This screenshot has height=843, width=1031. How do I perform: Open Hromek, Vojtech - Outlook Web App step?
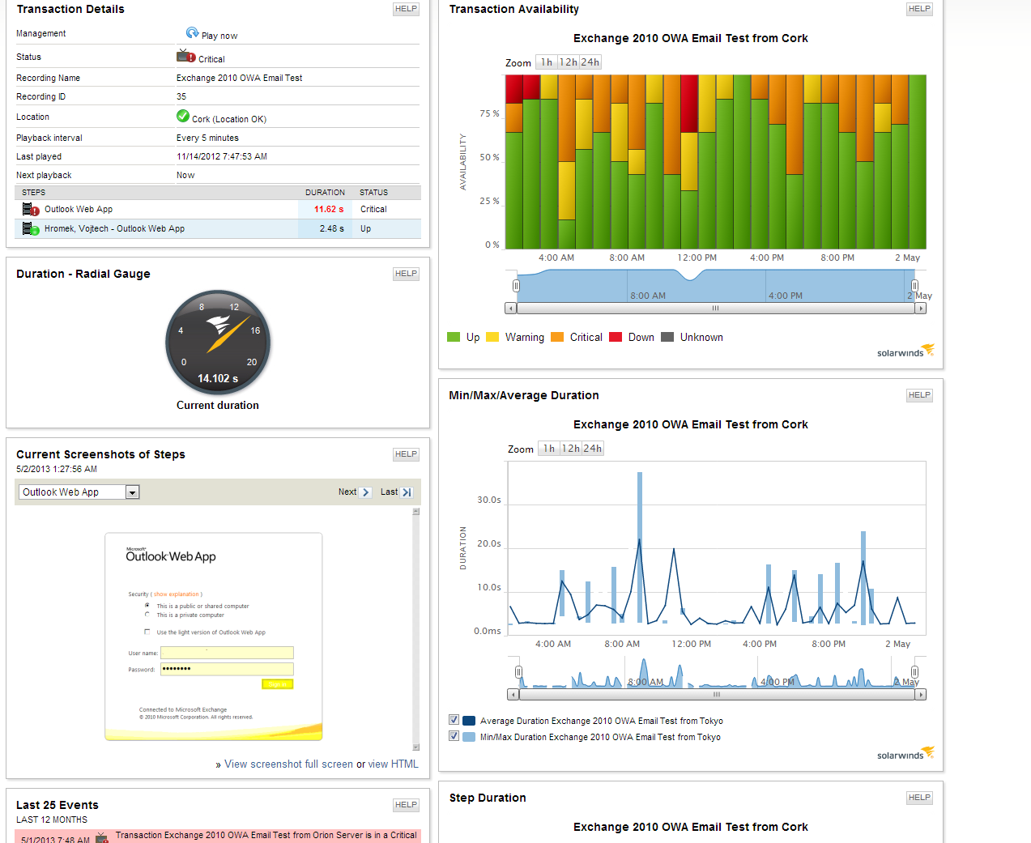tap(114, 229)
